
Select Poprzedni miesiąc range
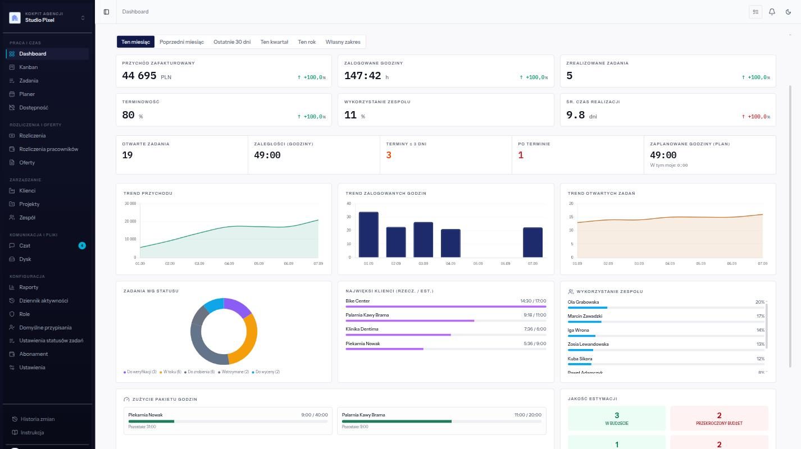[x=181, y=42]
